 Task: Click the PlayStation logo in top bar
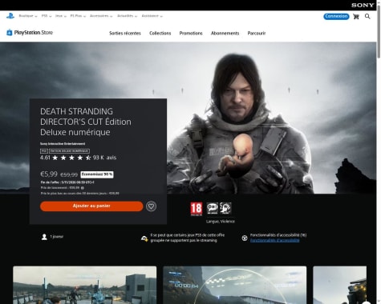(10, 16)
